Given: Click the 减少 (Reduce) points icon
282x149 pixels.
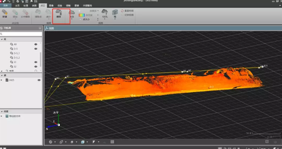Looking at the screenshot, I should tap(48, 12).
